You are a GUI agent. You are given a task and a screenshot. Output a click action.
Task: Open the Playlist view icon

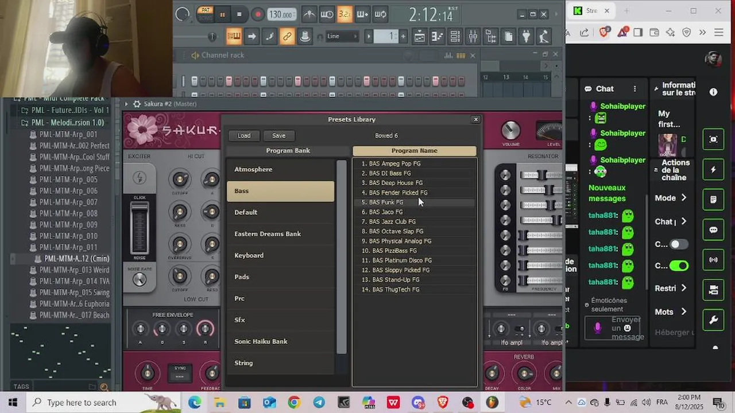[x=420, y=37]
